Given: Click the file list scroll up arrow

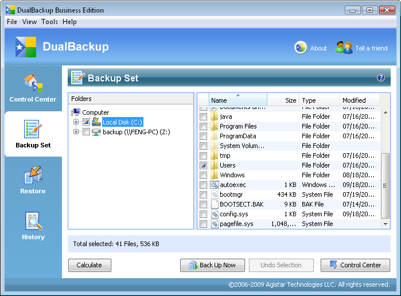Looking at the screenshot, I should pyautogui.click(x=386, y=112).
